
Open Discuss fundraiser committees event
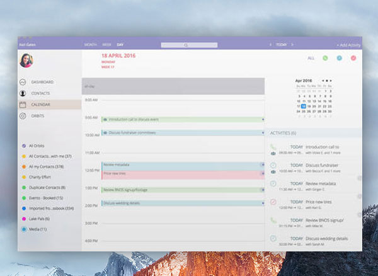[183, 133]
